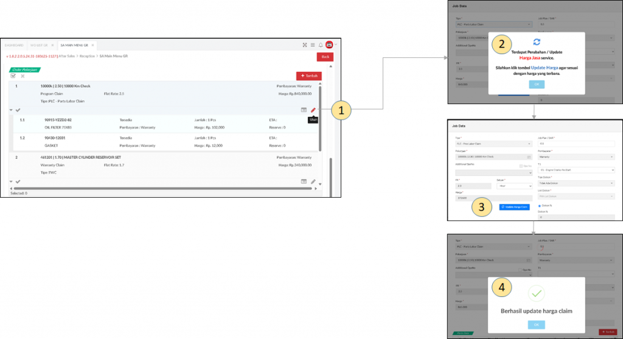Open the Pembayaran Warranty dropdown

coord(576,157)
